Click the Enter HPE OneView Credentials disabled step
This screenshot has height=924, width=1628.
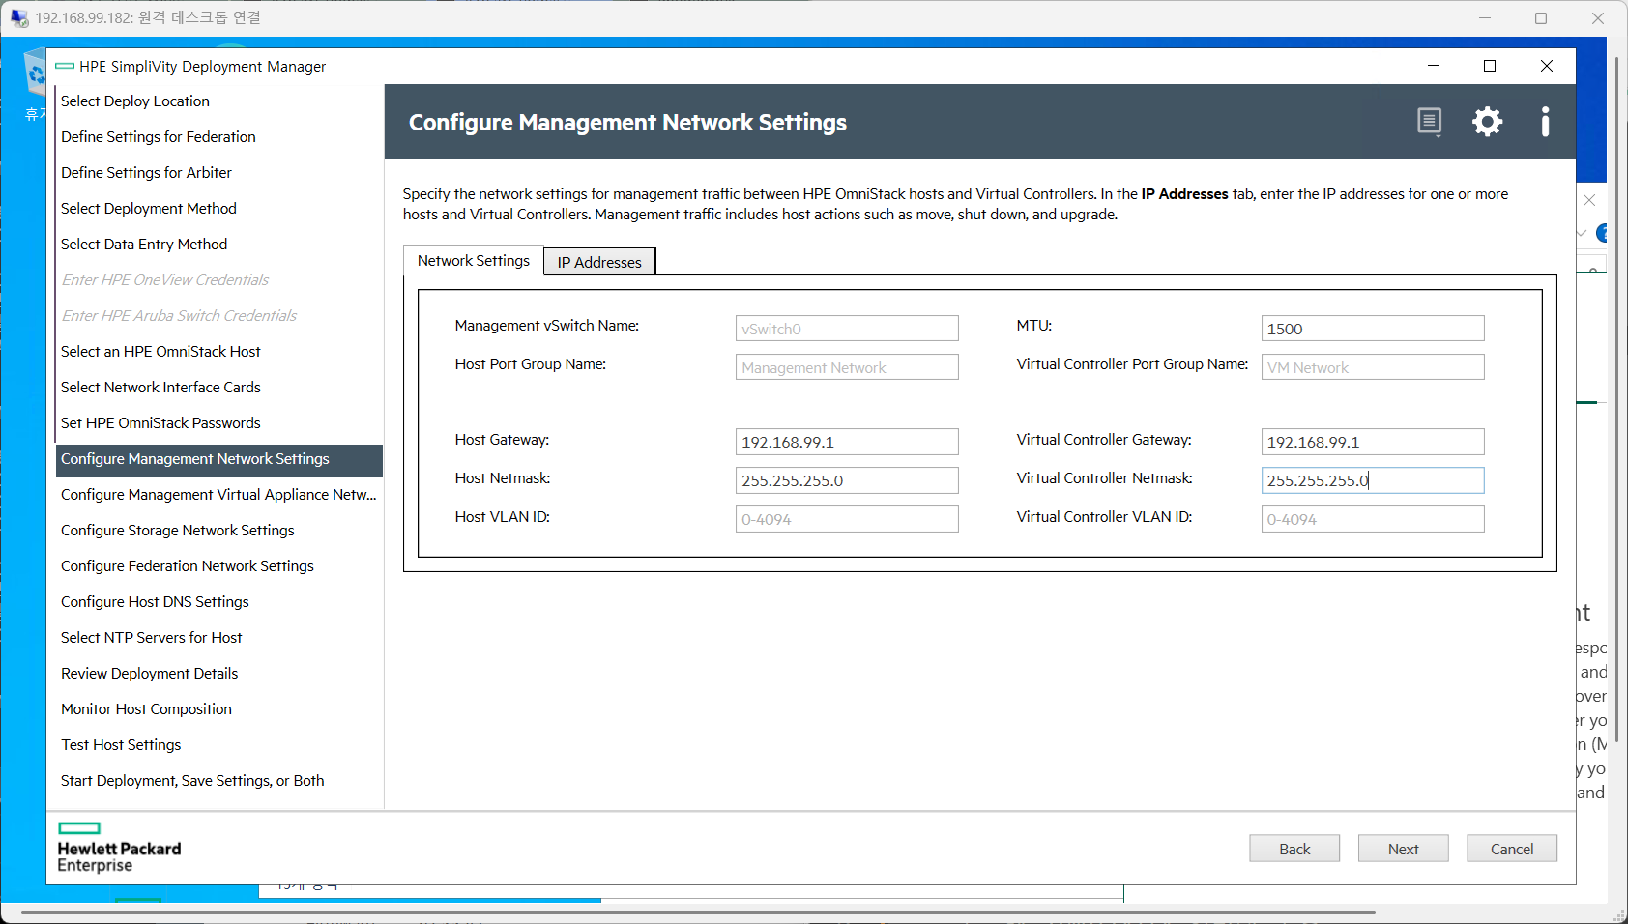pos(165,280)
